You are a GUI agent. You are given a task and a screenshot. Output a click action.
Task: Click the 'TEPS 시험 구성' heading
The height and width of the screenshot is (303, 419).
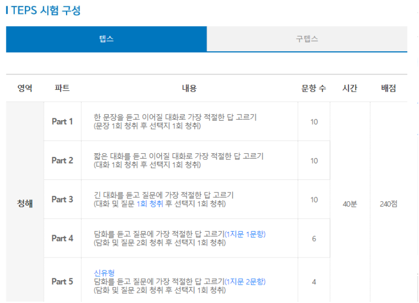46,11
